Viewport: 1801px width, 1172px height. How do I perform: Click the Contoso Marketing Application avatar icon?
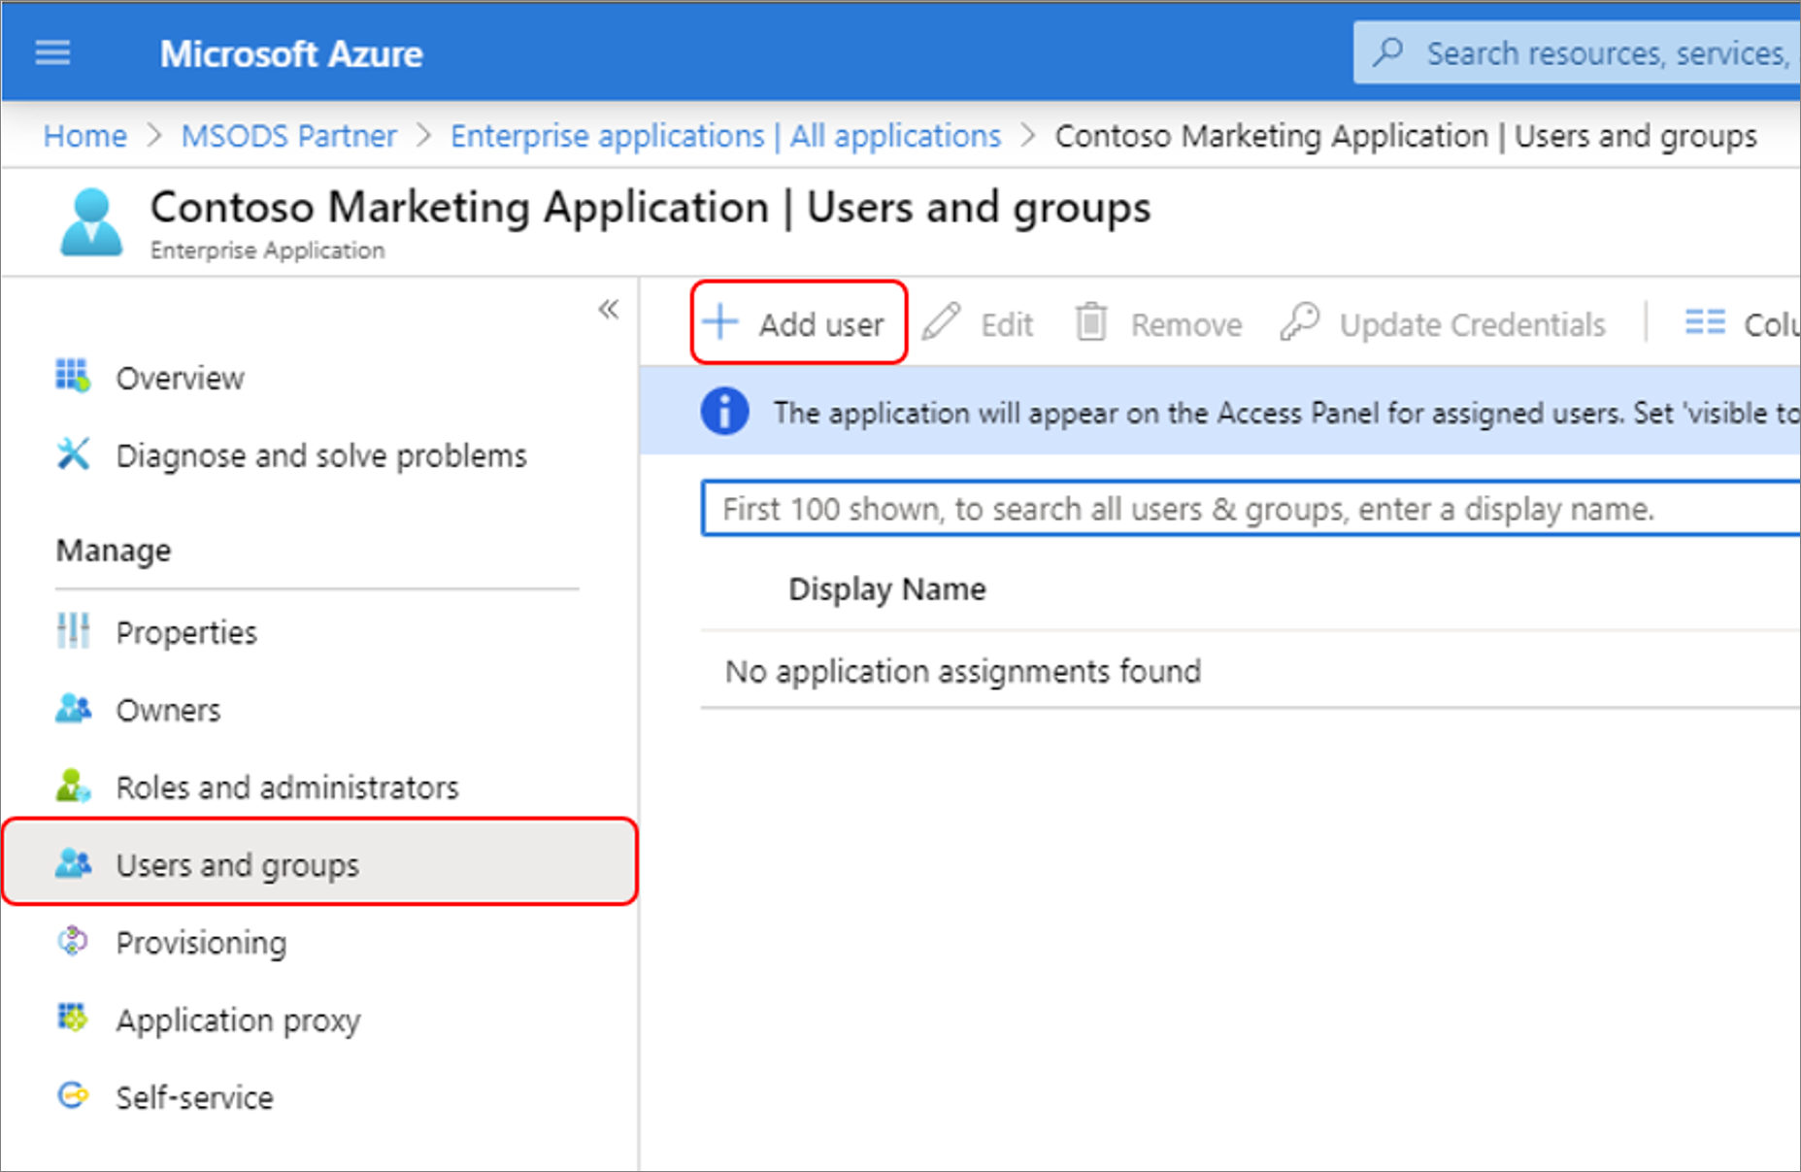point(91,222)
